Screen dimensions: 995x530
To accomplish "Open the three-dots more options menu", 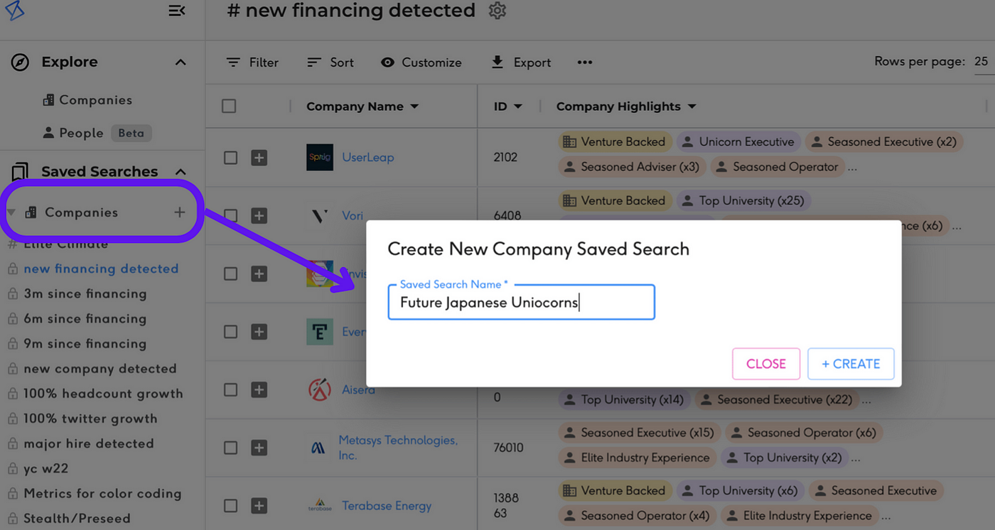I will (584, 63).
